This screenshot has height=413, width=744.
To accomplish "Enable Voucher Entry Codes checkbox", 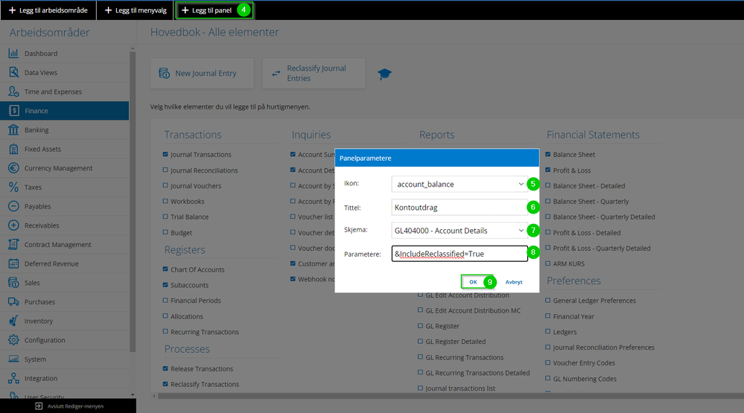I will click(x=547, y=362).
